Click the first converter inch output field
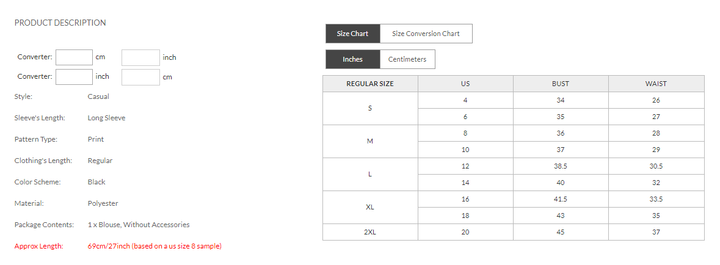 click(140, 57)
